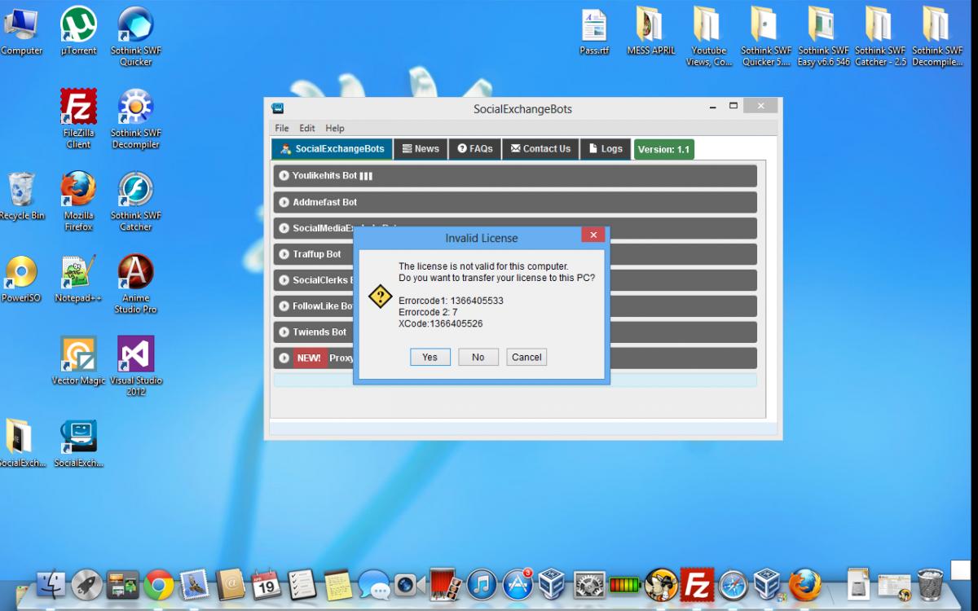Image resolution: width=978 pixels, height=611 pixels.
Task: Switch to the Logs tab
Action: (x=606, y=149)
